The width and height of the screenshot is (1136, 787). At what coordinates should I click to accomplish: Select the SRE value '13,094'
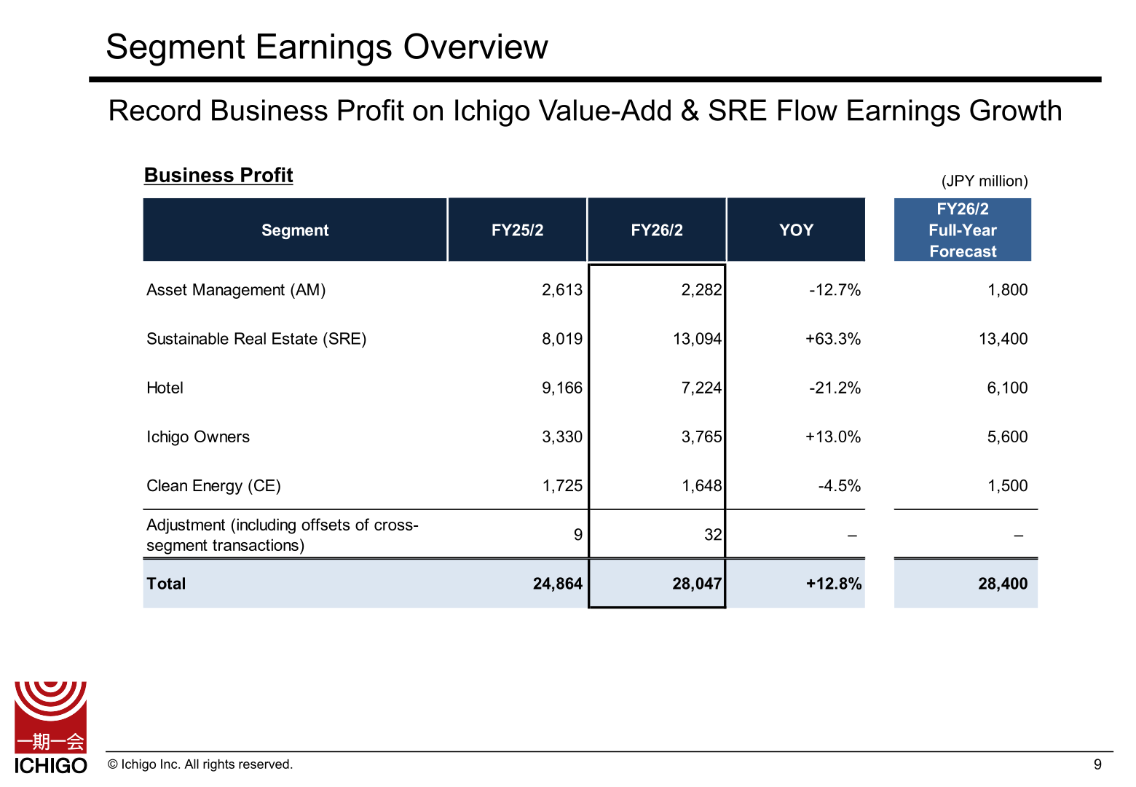click(697, 339)
